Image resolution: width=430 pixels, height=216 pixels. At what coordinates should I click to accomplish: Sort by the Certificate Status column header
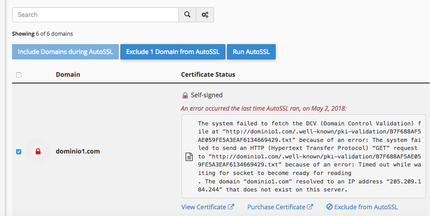pyautogui.click(x=208, y=75)
